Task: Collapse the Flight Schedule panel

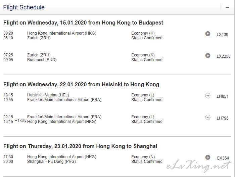Action: (227, 7)
